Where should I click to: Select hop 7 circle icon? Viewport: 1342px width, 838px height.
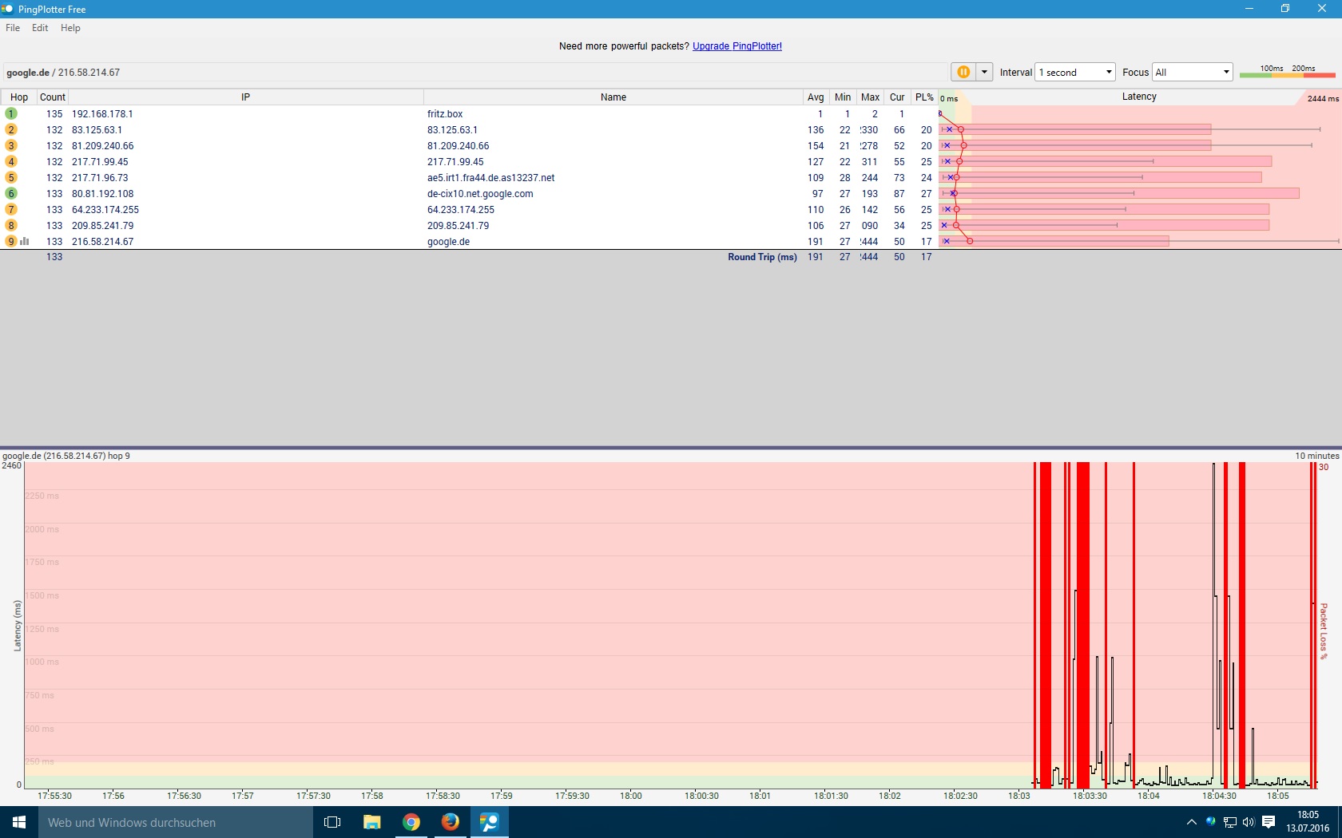(x=11, y=209)
